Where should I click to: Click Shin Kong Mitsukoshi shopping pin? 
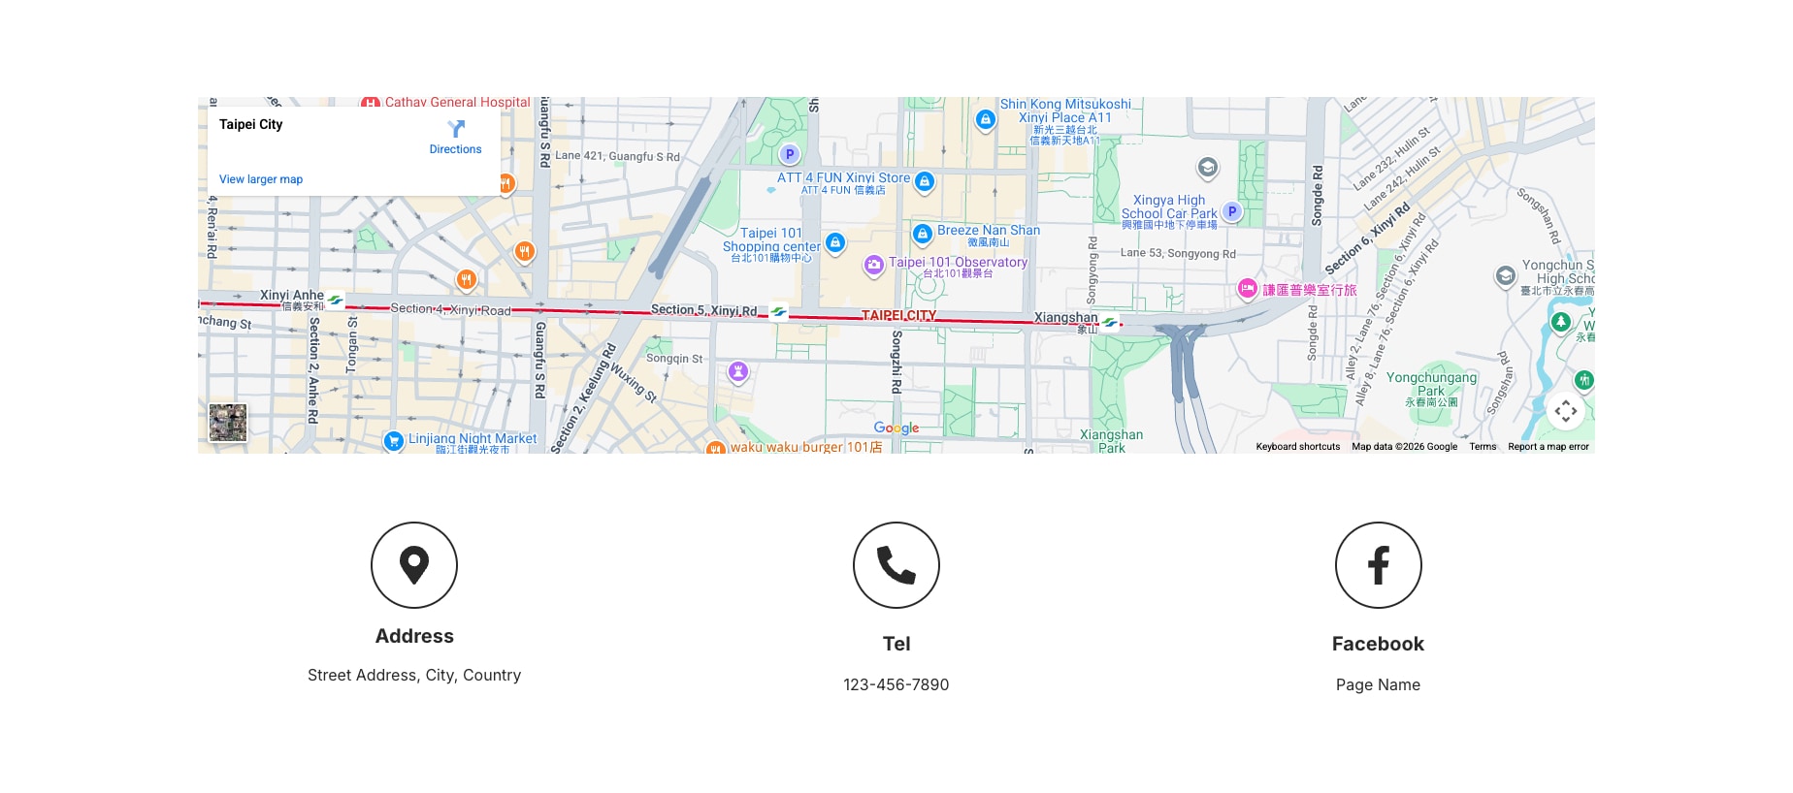pos(986,119)
